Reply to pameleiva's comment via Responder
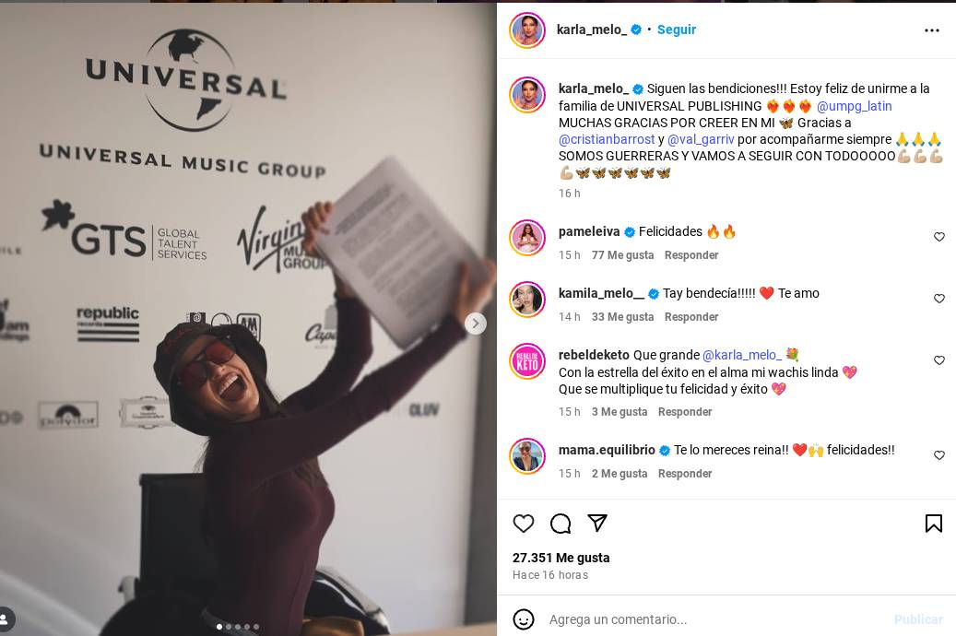Viewport: 956px width, 636px height. click(690, 255)
